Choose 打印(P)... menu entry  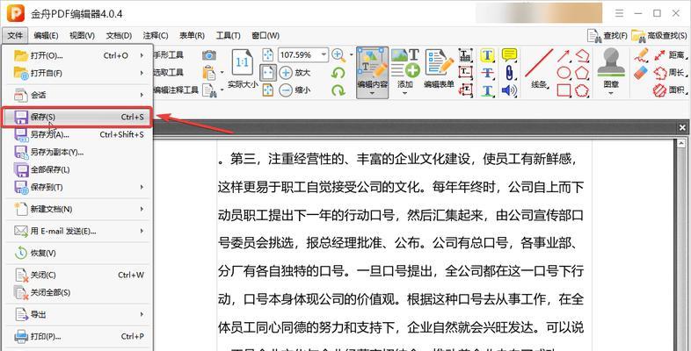tap(78, 336)
